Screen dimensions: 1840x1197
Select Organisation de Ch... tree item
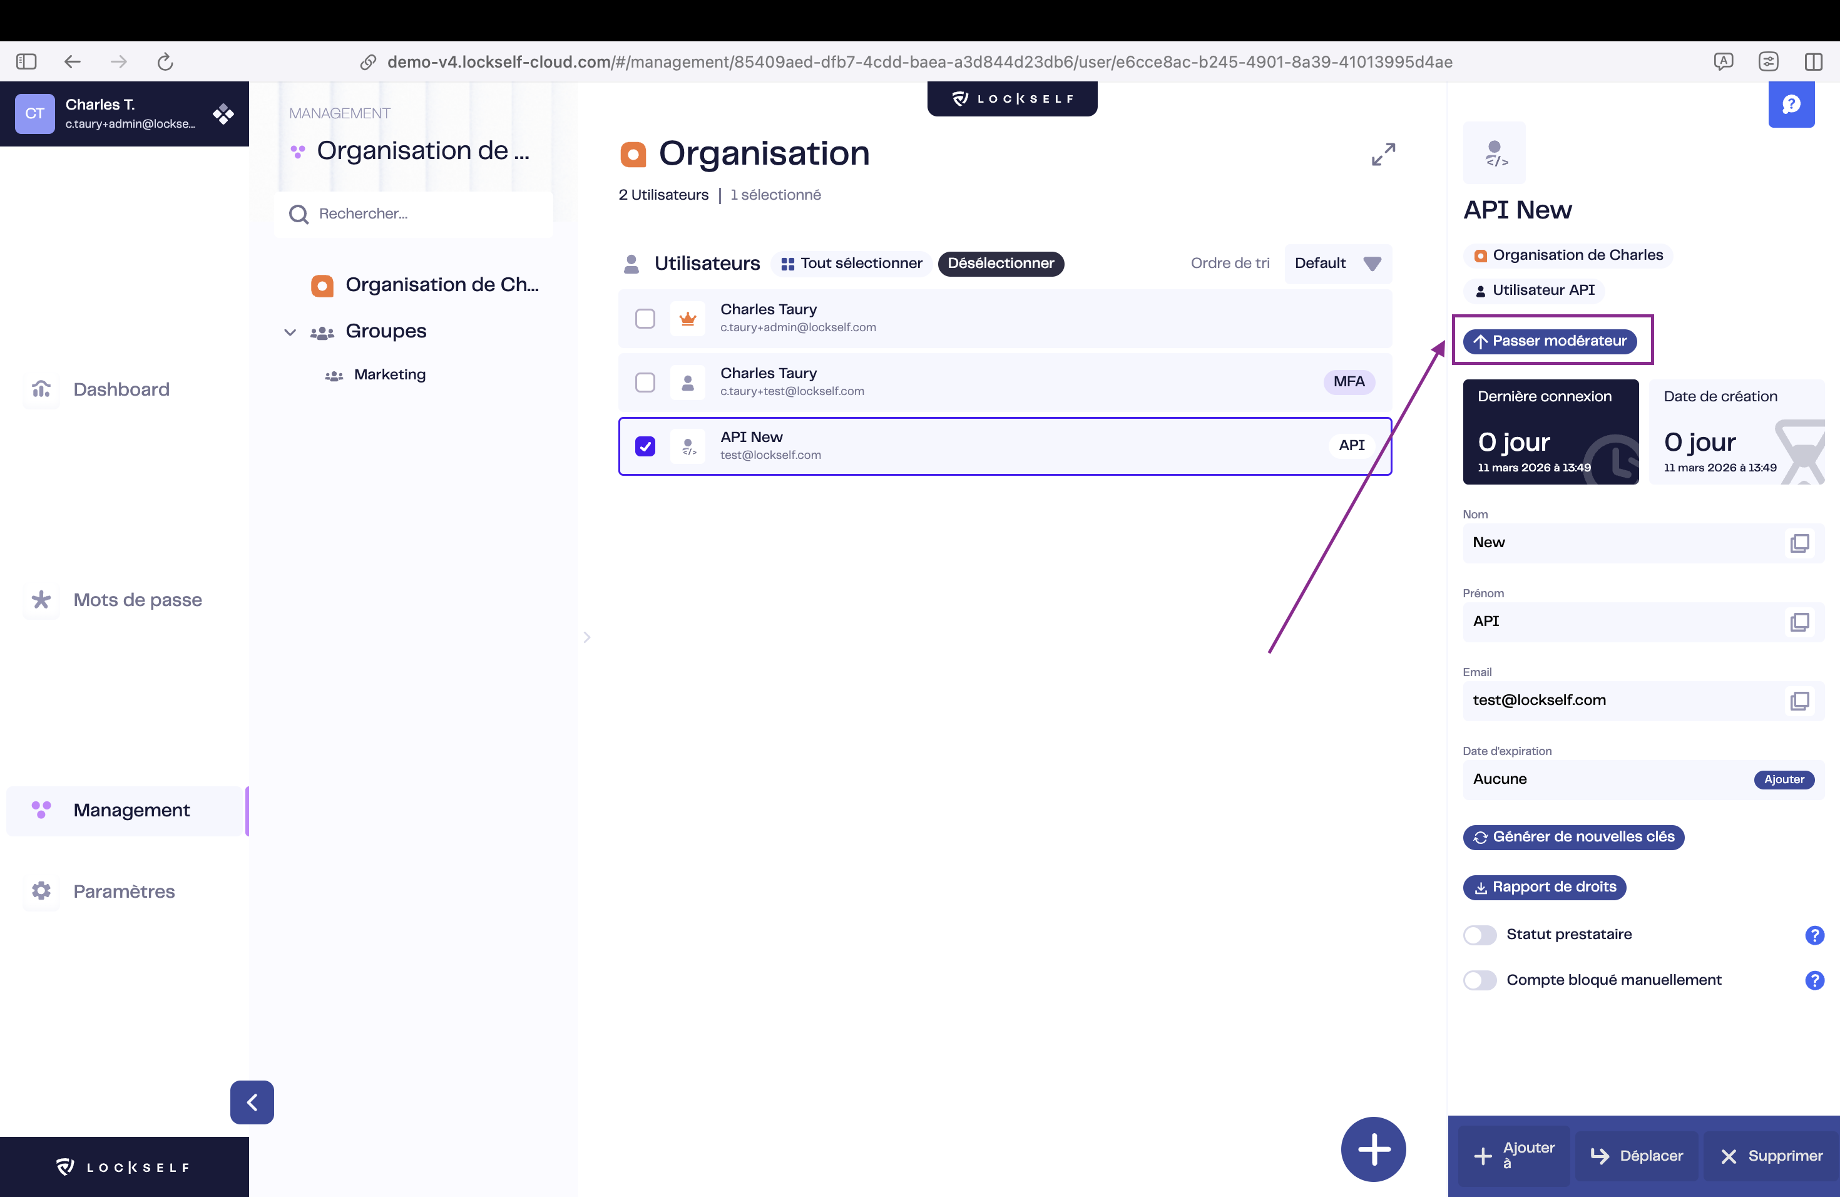[424, 285]
